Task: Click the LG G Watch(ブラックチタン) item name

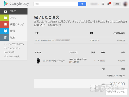Action: pyautogui.click(x=54, y=61)
